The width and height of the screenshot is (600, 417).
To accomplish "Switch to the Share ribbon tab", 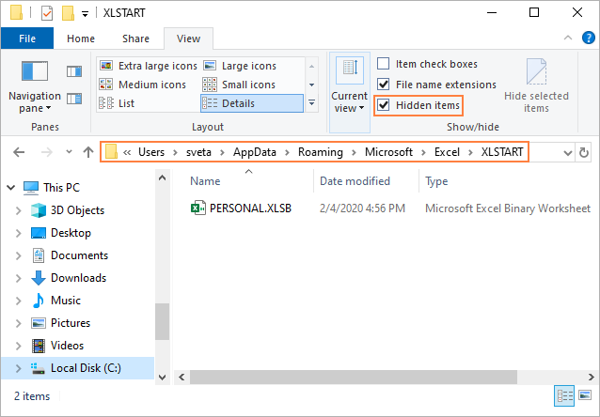I will coord(135,39).
